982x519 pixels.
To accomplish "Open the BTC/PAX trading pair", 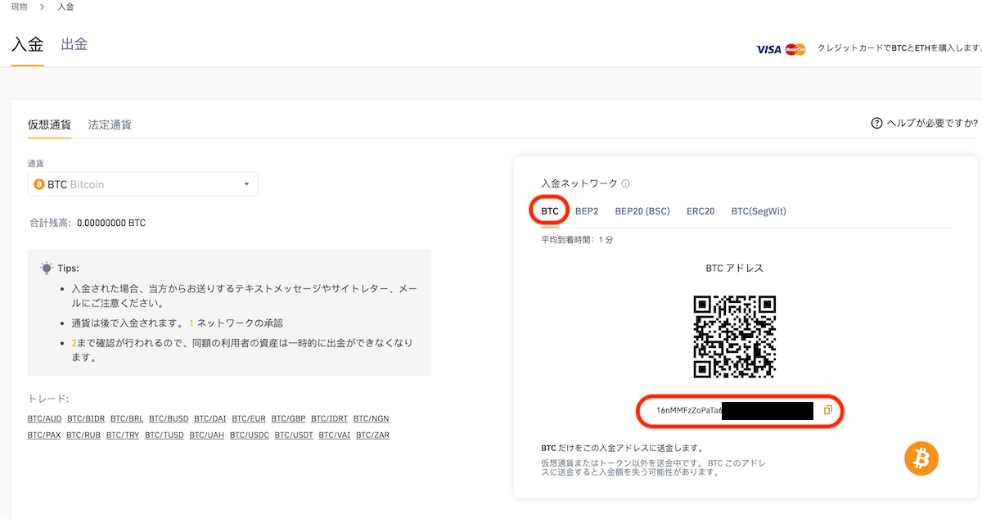I will [44, 435].
